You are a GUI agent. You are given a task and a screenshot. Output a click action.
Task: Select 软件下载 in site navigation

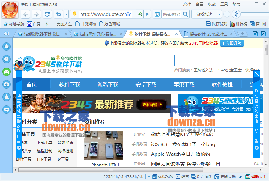[x=70, y=84]
